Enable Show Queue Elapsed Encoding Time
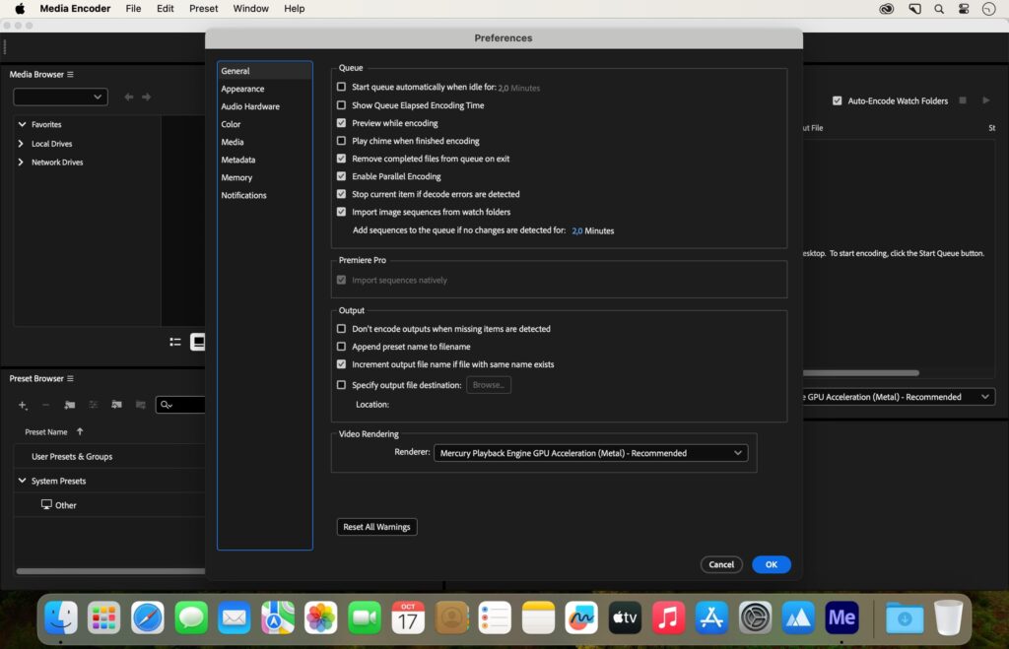 (342, 105)
